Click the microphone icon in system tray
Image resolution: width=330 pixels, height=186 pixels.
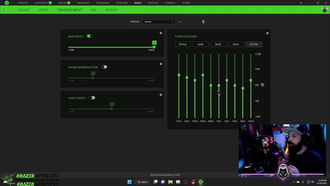pos(303,182)
